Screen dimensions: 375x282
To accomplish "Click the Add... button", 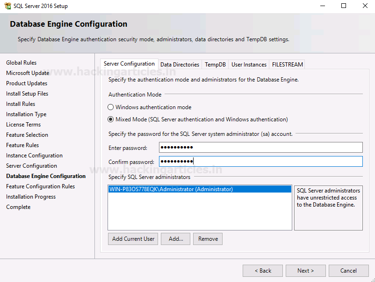I will click(176, 239).
